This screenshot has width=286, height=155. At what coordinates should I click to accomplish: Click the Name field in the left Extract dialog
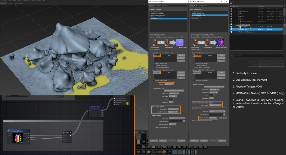tap(170, 6)
